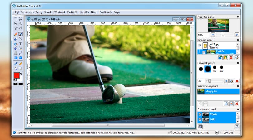Uncheck the Vörös channel checkbox
This screenshot has width=253, height=140.
pyautogui.click(x=200, y=114)
